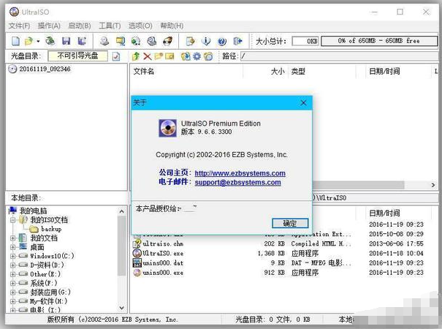Open the dropdown arrow beside Open icon
Image resolution: width=442 pixels, height=329 pixels.
38,41
